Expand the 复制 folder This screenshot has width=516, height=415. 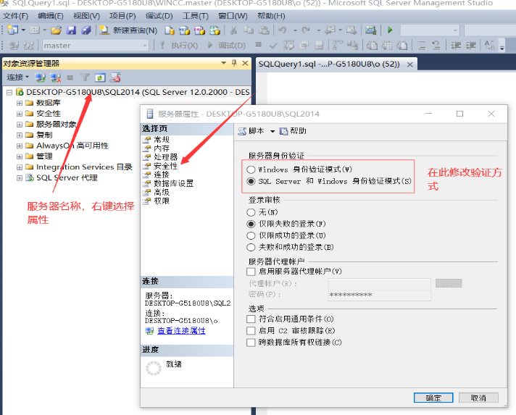tap(20, 135)
